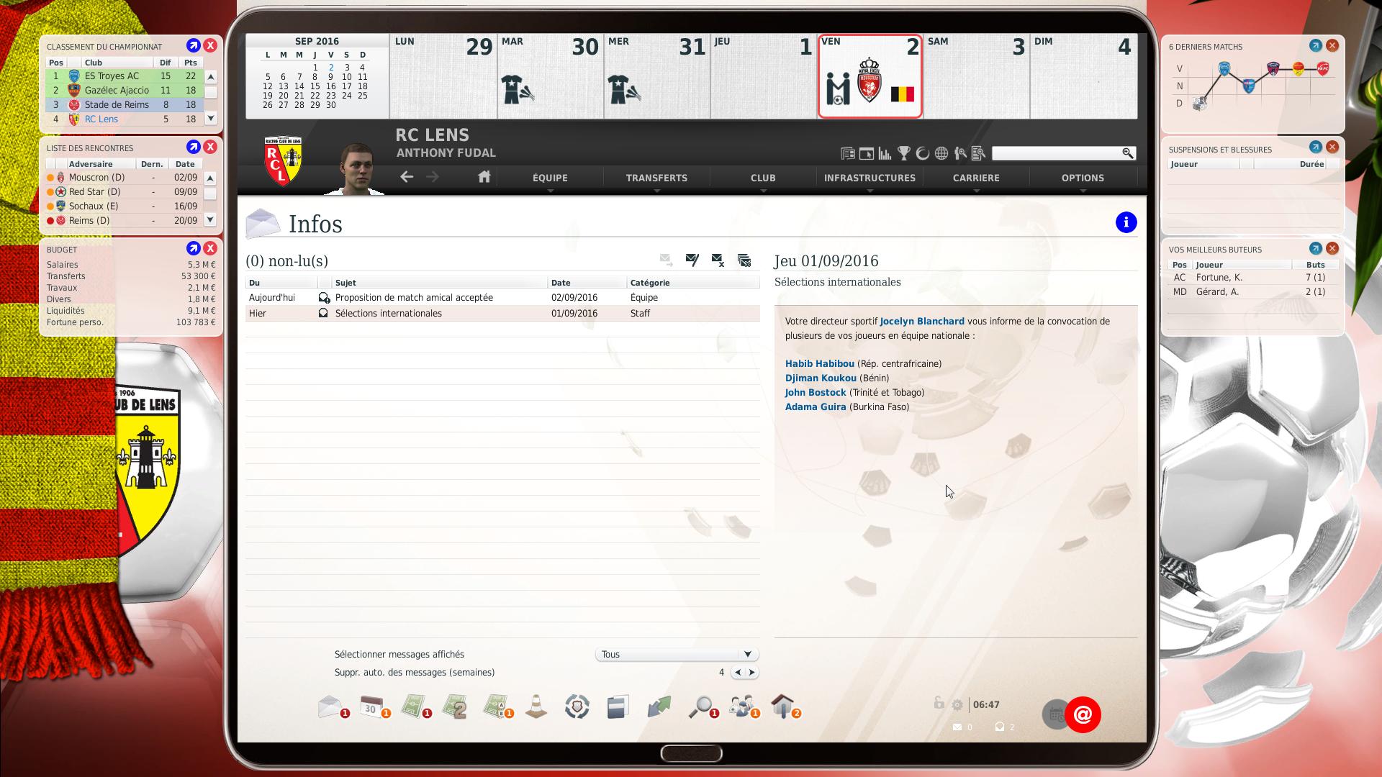
Task: Open Habib Habibou player profile link
Action: [x=818, y=363]
